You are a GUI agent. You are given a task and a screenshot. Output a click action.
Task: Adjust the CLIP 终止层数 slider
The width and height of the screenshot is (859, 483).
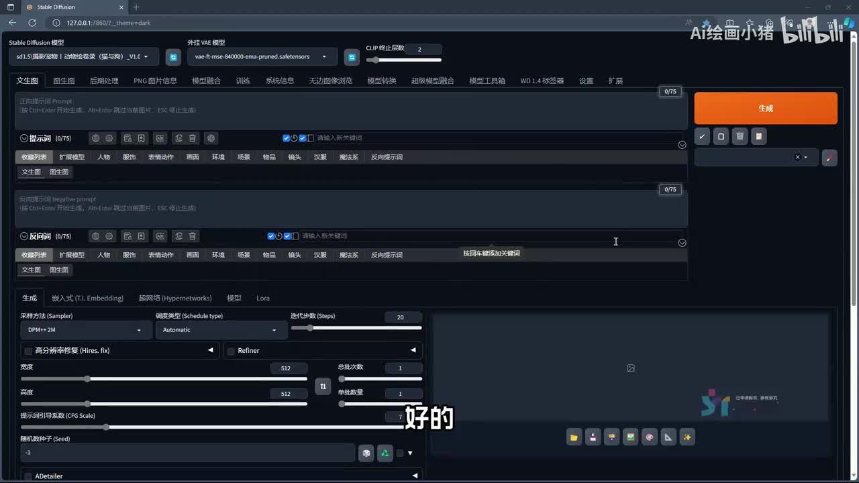403,60
